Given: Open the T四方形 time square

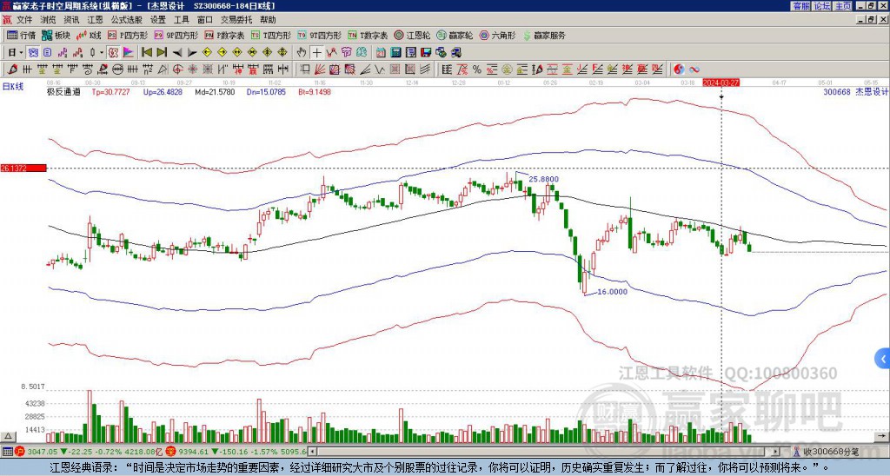Looking at the screenshot, I should [x=271, y=35].
